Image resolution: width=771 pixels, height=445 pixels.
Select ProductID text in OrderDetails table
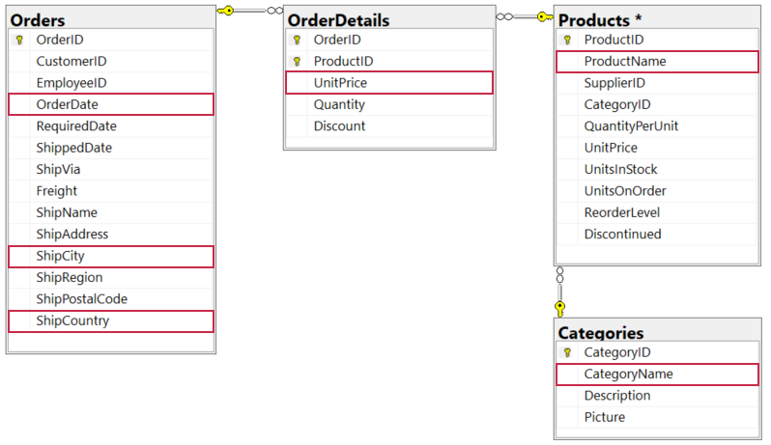tap(343, 62)
